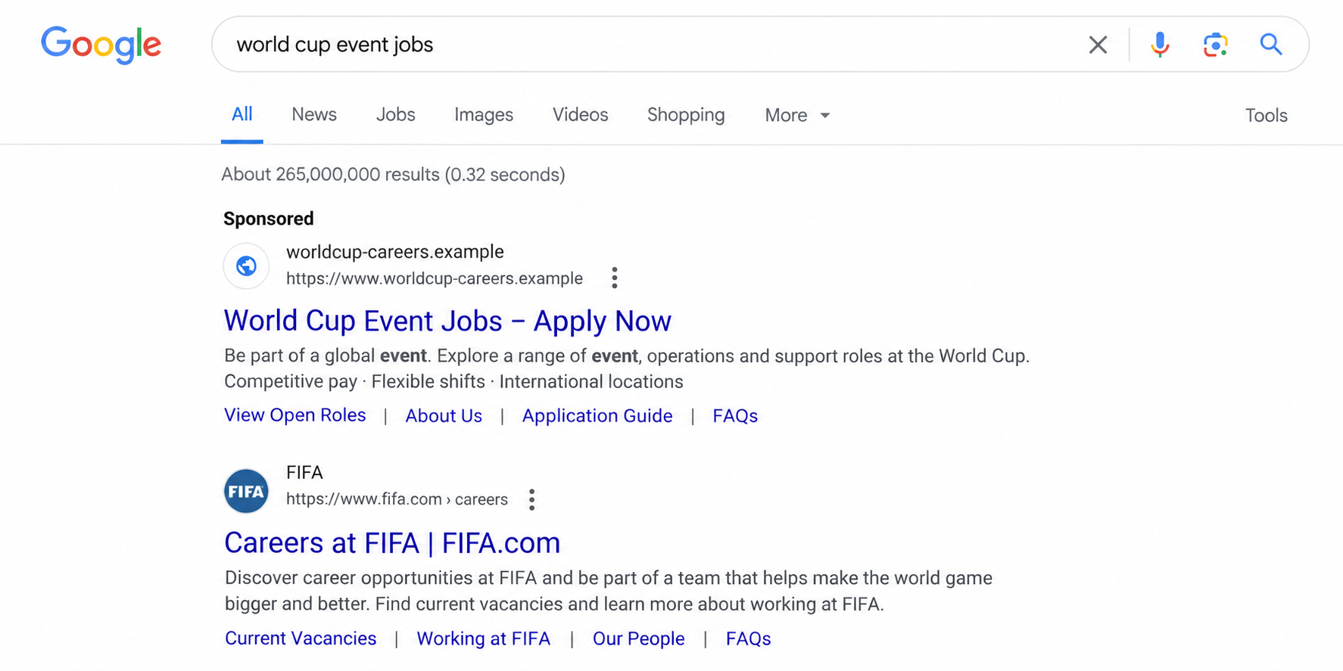Viewport: 1343px width, 671px height.
Task: Follow the About Us sitelink
Action: [444, 415]
